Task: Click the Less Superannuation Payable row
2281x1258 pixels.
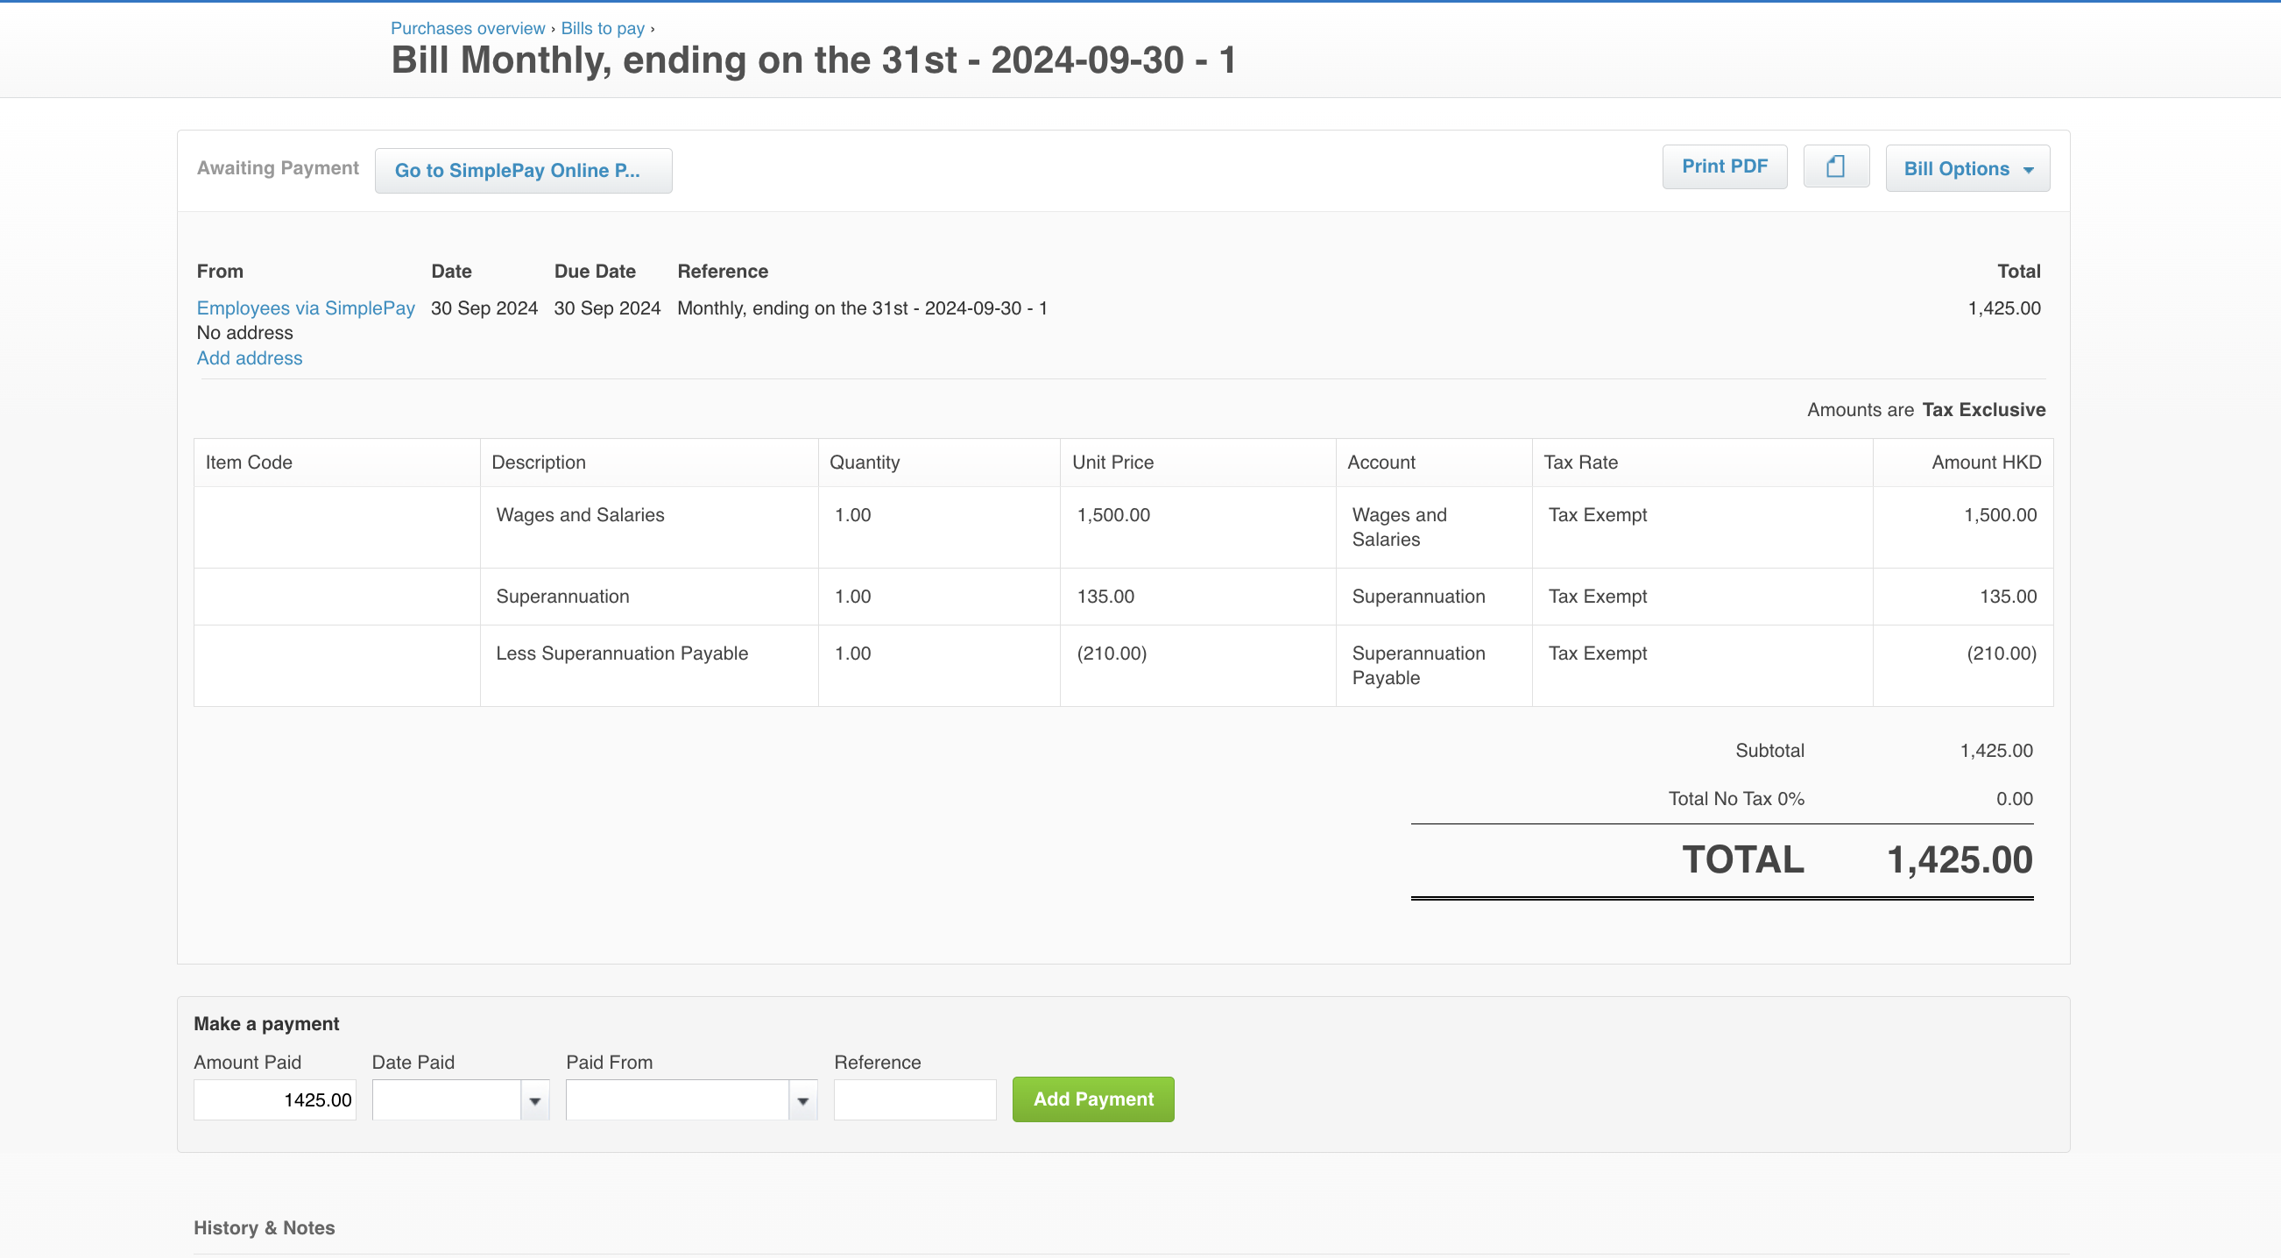Action: pos(623,654)
